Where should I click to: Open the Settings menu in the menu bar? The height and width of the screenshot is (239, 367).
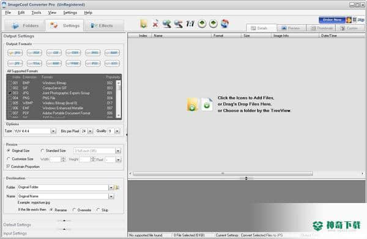[x=70, y=13]
